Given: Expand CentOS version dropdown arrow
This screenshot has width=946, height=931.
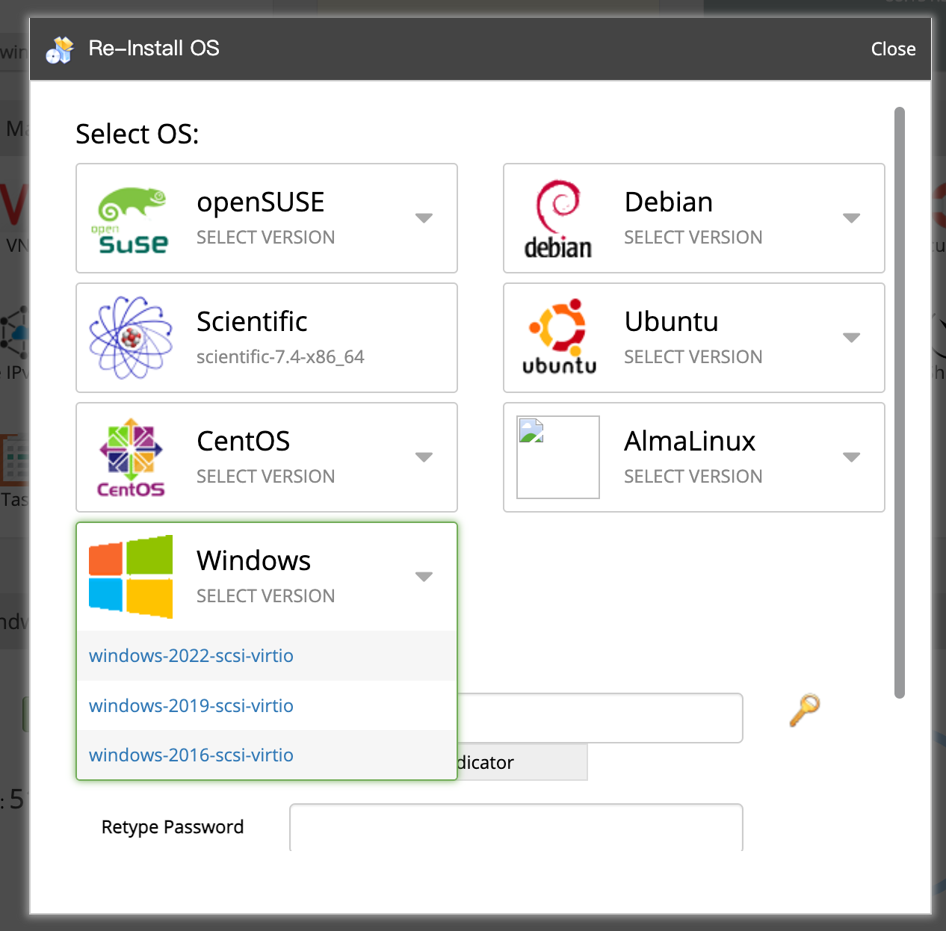Looking at the screenshot, I should coord(424,457).
